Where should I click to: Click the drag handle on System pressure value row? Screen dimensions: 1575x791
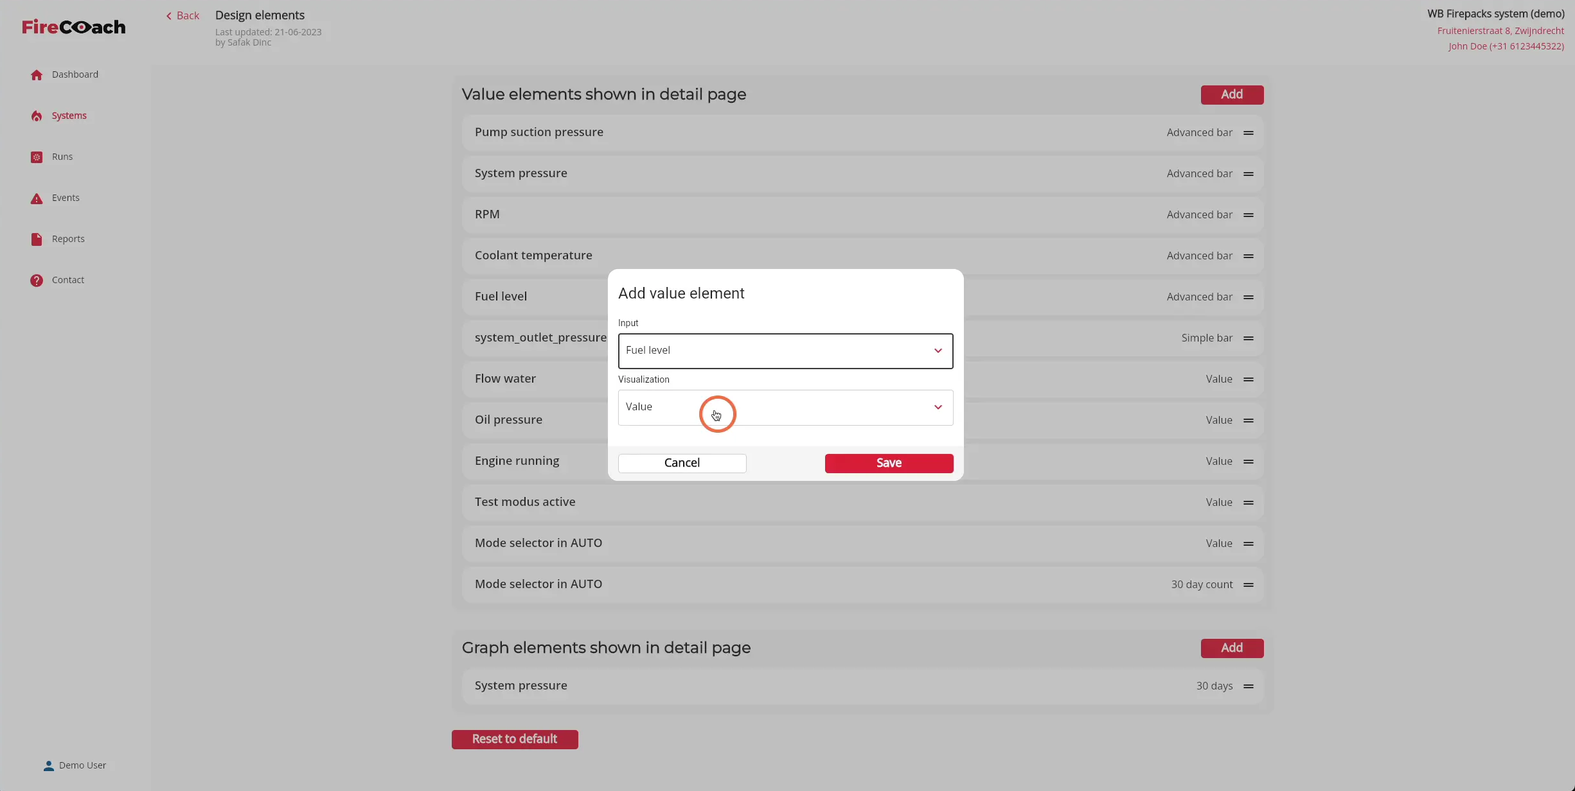(1249, 174)
